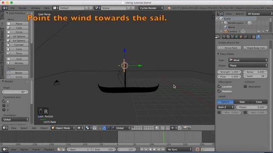This screenshot has height=153, width=273.
Task: Add a Cube mesh primitive
Action: (17, 28)
